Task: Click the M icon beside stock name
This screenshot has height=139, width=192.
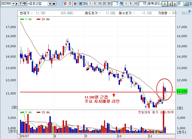Action: (54, 4)
